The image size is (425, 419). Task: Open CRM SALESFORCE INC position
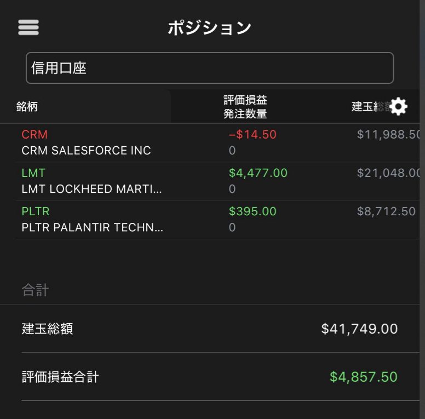[x=87, y=151]
